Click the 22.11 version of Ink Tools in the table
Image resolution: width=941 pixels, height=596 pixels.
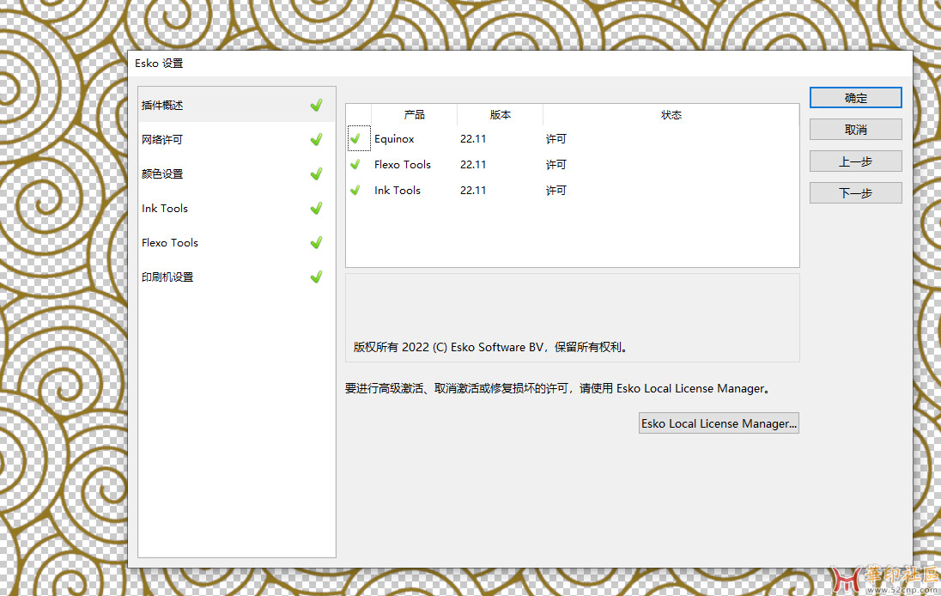[473, 191]
